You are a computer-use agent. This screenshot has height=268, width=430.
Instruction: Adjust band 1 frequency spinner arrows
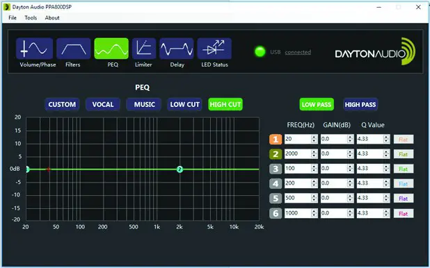[314, 139]
